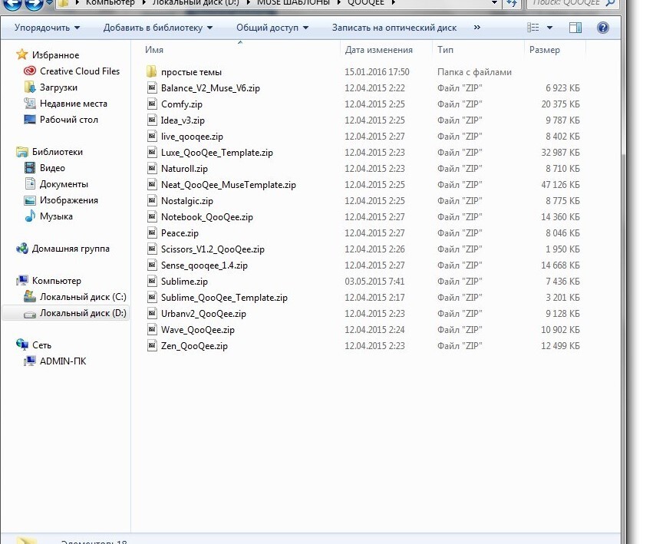
Task: Open the Добавить в библиотеку dropdown
Action: tap(157, 28)
